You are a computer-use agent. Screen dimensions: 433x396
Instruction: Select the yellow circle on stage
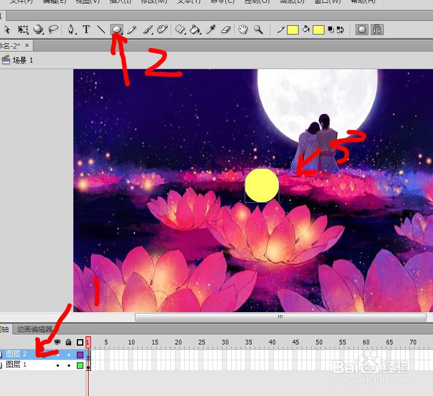[262, 185]
